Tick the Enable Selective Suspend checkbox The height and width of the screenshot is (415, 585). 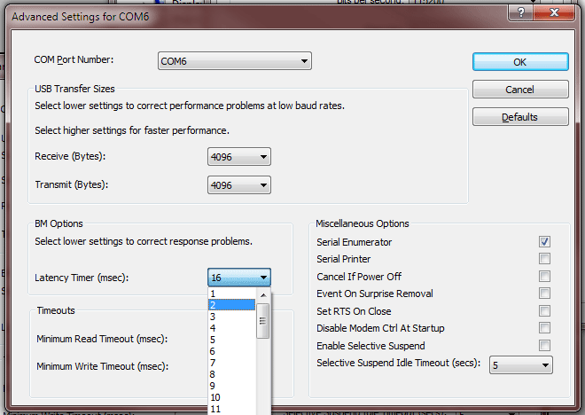click(544, 346)
